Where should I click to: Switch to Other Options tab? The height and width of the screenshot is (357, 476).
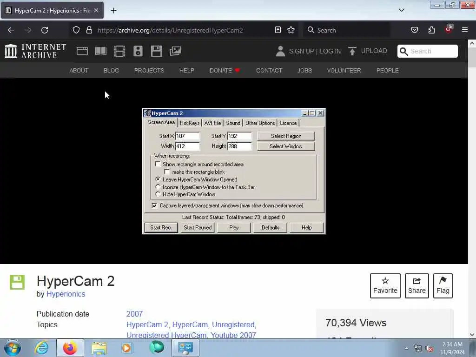click(260, 123)
